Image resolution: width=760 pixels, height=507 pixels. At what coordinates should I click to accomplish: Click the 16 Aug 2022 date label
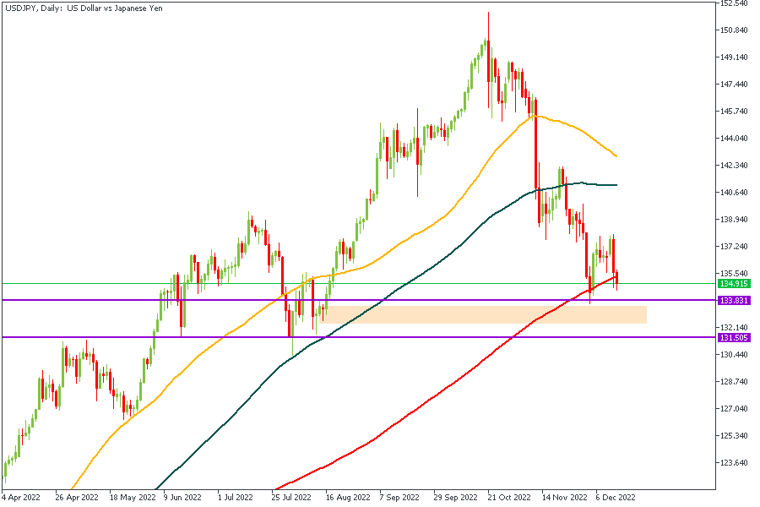pyautogui.click(x=346, y=499)
